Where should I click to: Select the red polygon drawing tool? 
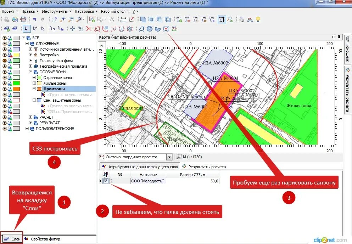97,29
